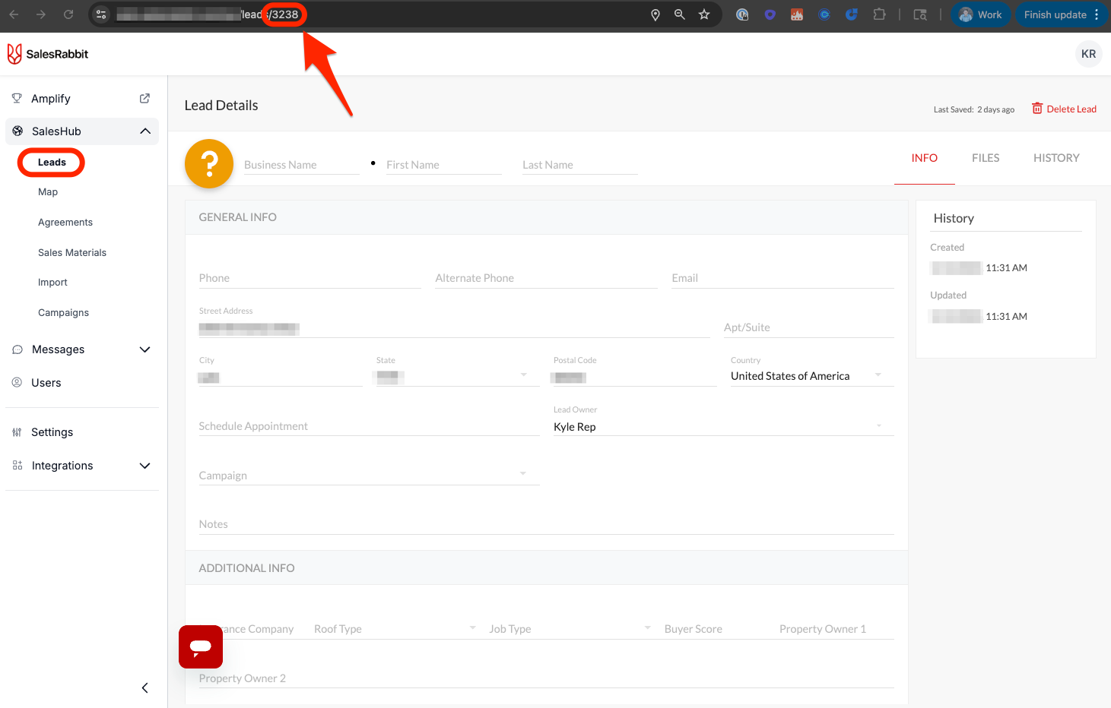Click the browser bookmark star icon

(x=704, y=14)
